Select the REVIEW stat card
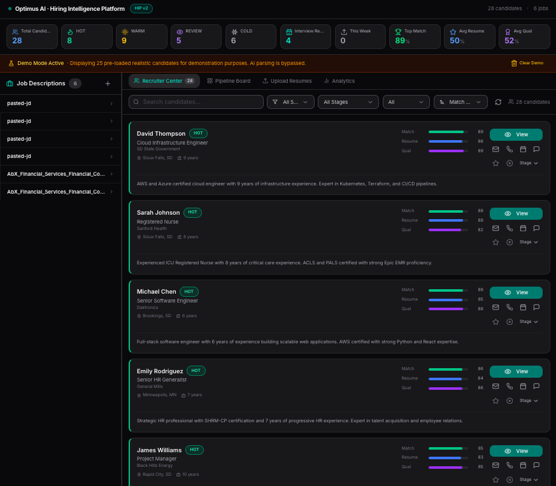Viewport: 556px width, 486px height. coord(196,36)
